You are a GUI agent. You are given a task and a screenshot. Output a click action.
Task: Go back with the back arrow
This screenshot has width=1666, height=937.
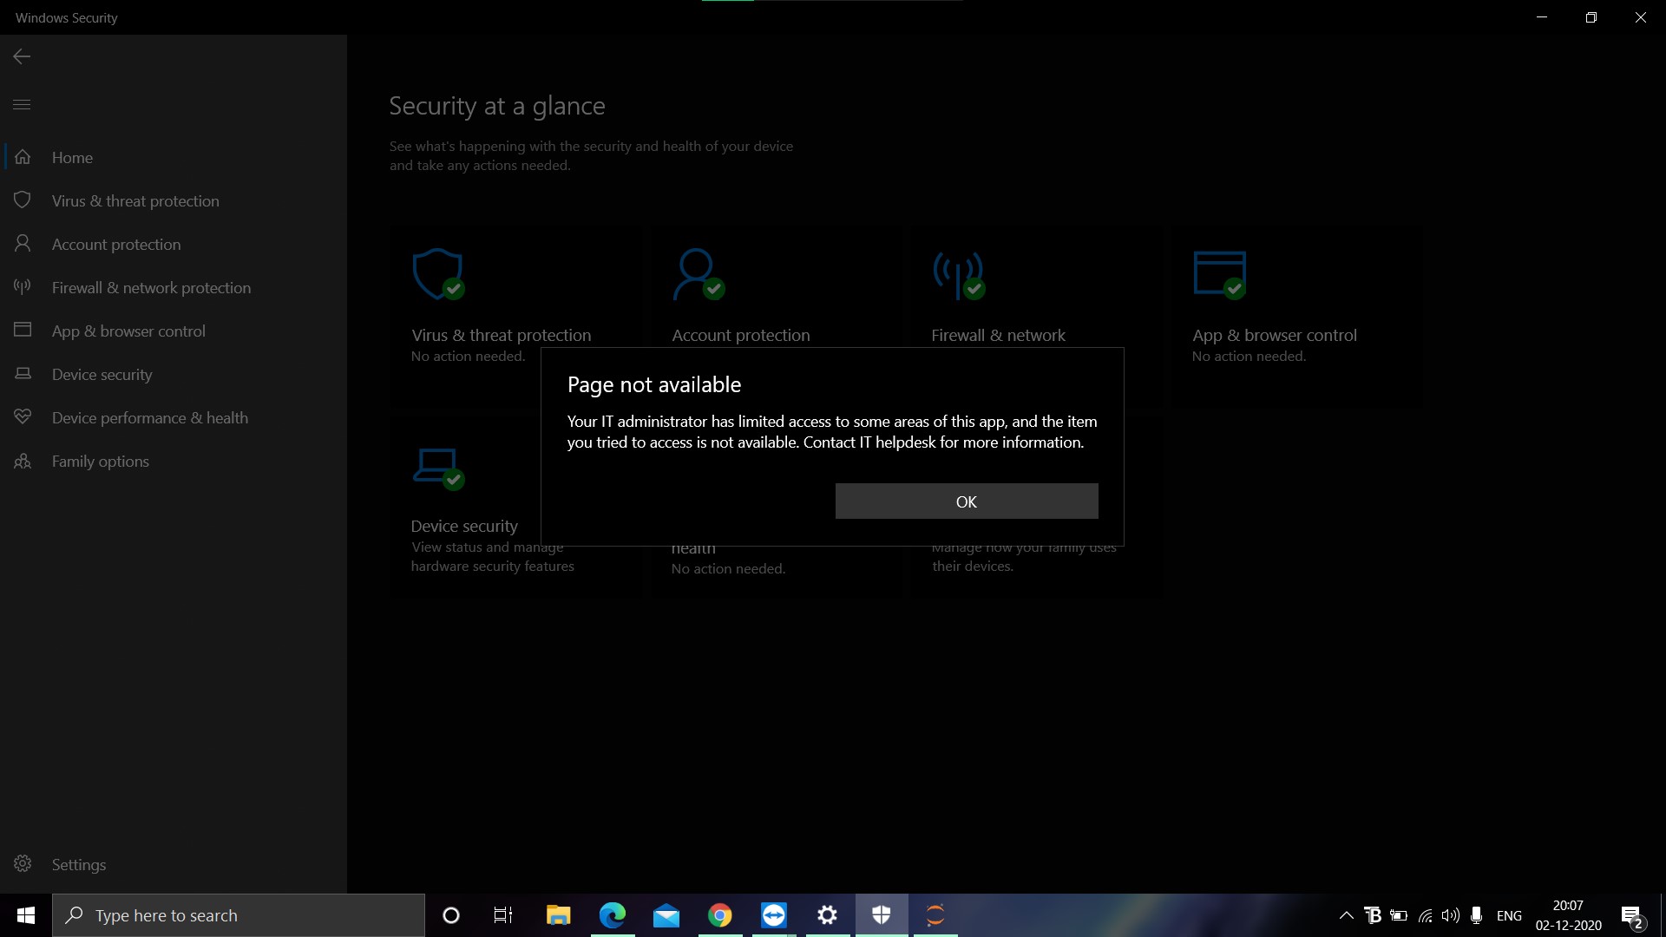click(x=22, y=56)
